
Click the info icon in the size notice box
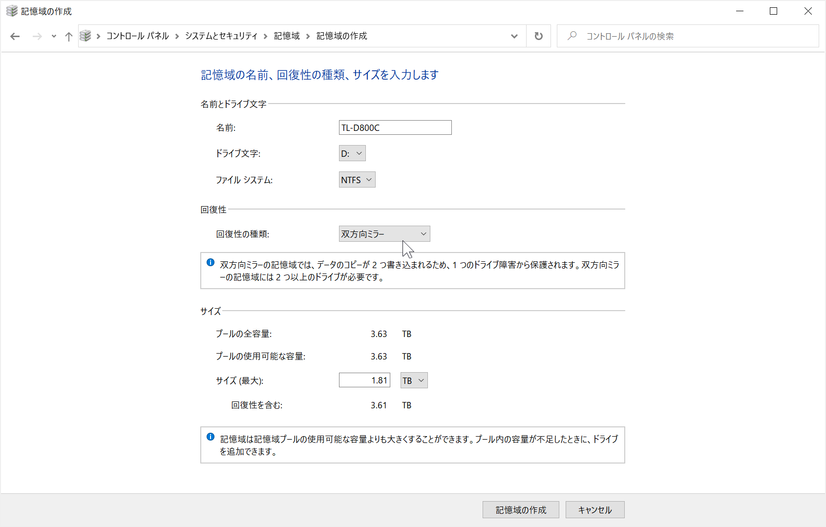211,436
